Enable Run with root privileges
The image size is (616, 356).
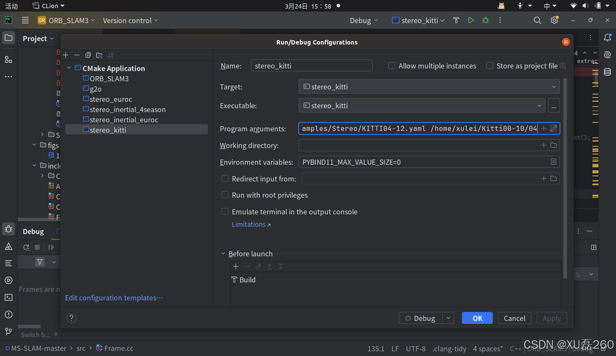[x=225, y=195]
